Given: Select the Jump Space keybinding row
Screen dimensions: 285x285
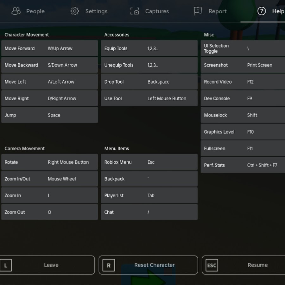Looking at the screenshot, I should pyautogui.click(x=49, y=115).
